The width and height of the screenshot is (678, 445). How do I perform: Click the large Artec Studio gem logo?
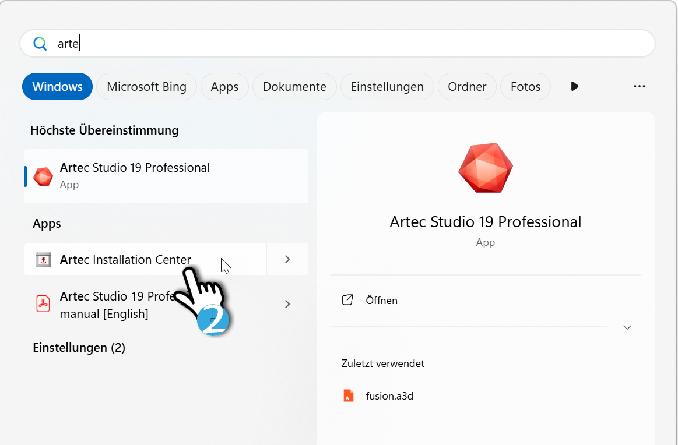[486, 168]
